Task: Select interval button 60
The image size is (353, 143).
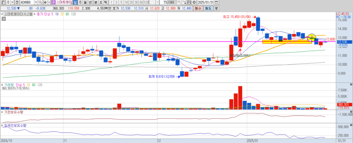Action: pyautogui.click(x=141, y=3)
